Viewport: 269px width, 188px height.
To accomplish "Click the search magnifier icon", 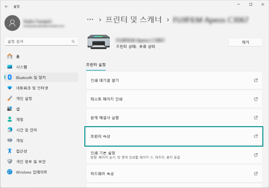I will [73, 41].
